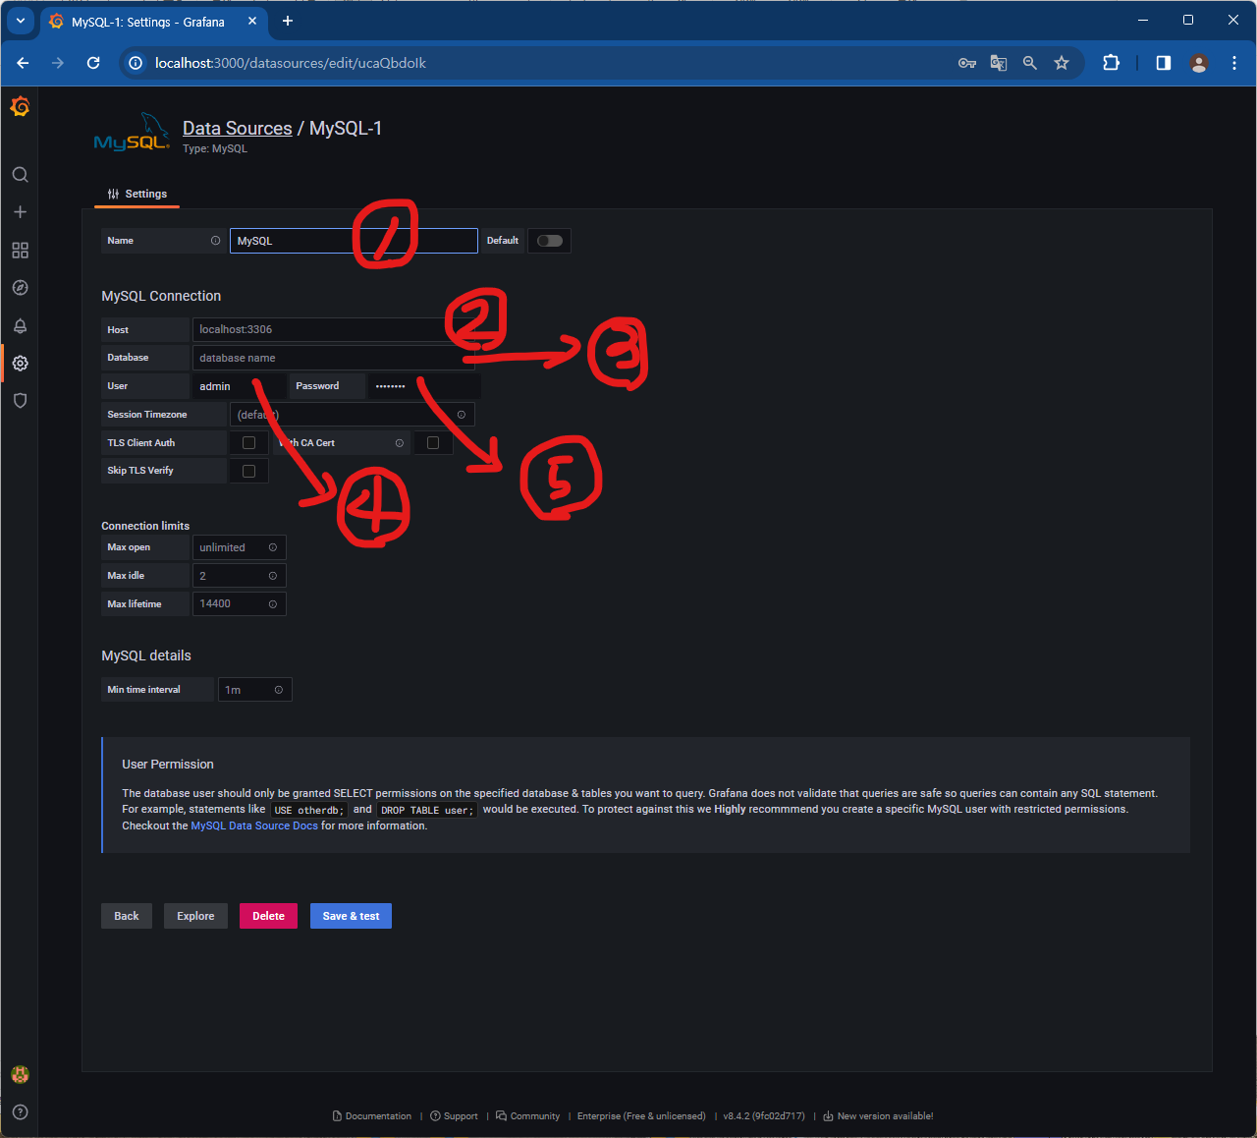Open the Grafana home logo
This screenshot has width=1257, height=1138.
pos(20,106)
